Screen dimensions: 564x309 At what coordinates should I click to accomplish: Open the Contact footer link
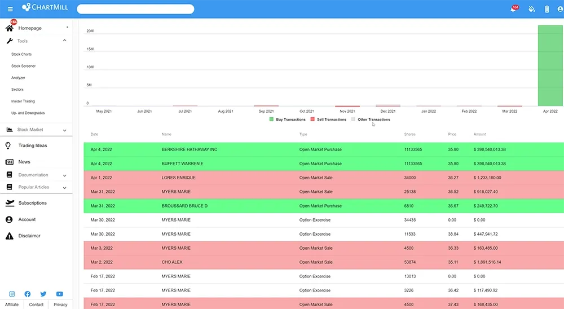36,304
